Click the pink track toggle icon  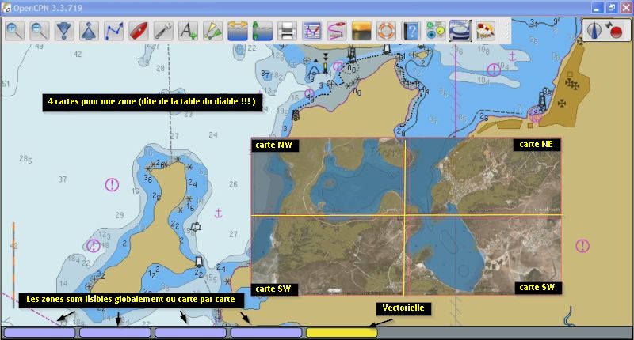(337, 31)
